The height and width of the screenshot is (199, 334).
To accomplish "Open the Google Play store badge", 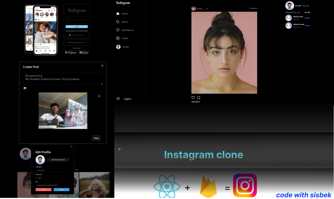I will pos(71,52).
